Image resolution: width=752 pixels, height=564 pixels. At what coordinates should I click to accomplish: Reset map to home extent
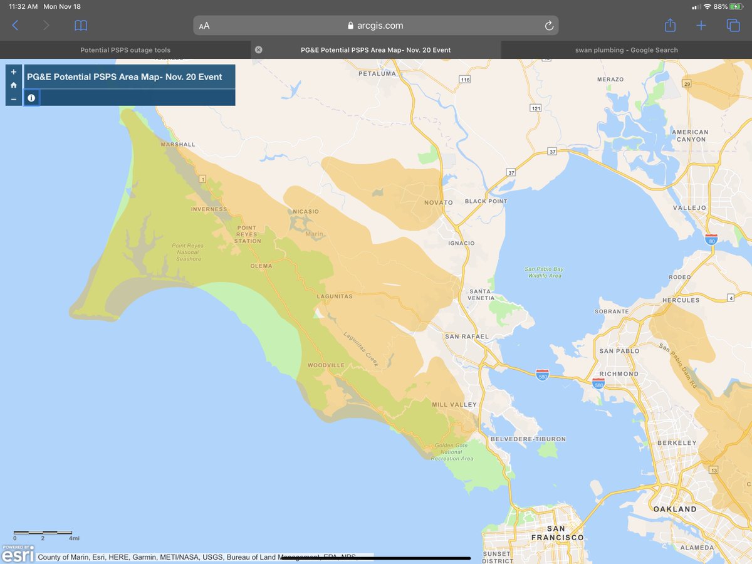tap(14, 85)
